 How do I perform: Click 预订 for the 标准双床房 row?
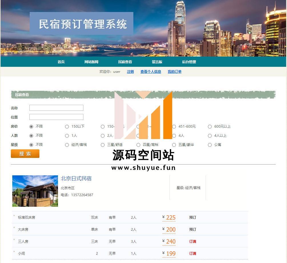pos(192,217)
